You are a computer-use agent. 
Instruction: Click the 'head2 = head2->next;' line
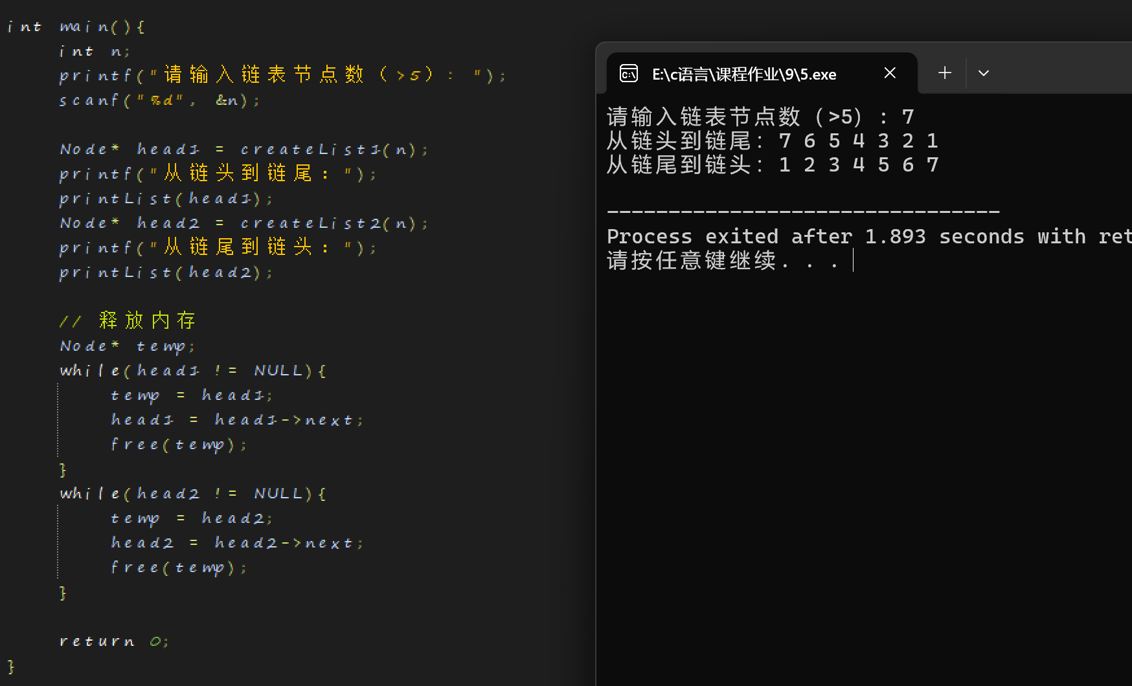(237, 544)
